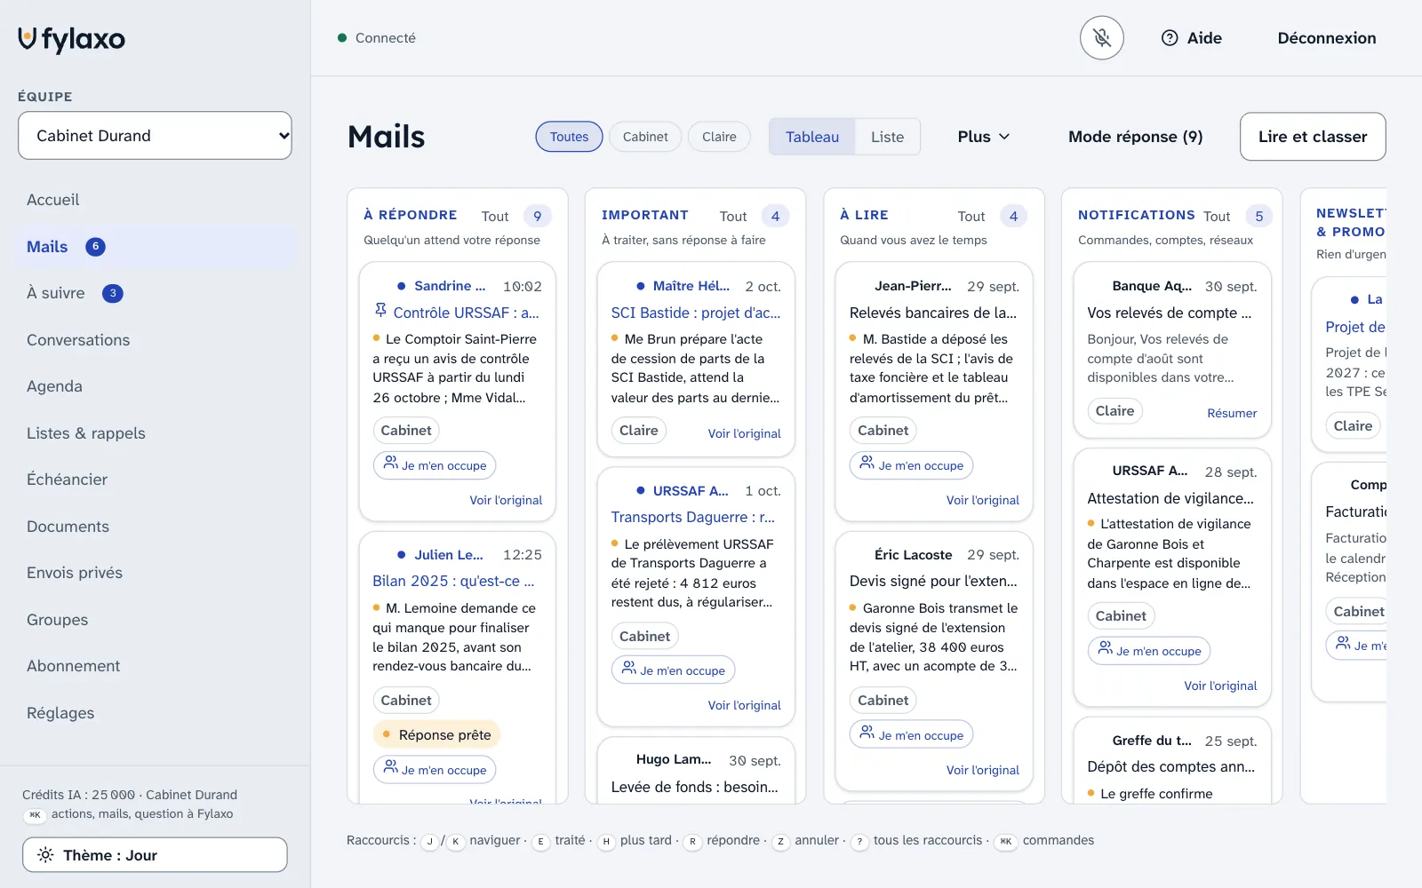Click the pin icon on Contrôle URSSAF

(x=380, y=310)
